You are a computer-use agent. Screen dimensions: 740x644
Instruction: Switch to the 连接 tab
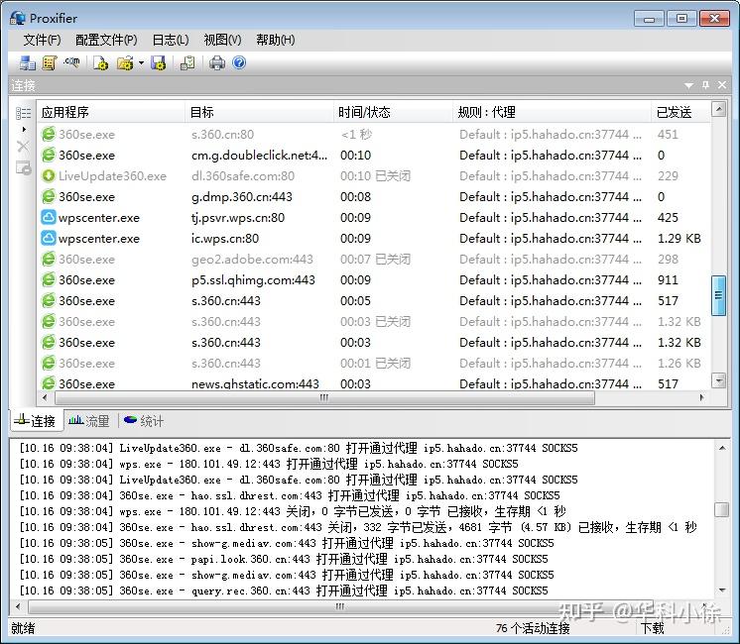coord(36,420)
